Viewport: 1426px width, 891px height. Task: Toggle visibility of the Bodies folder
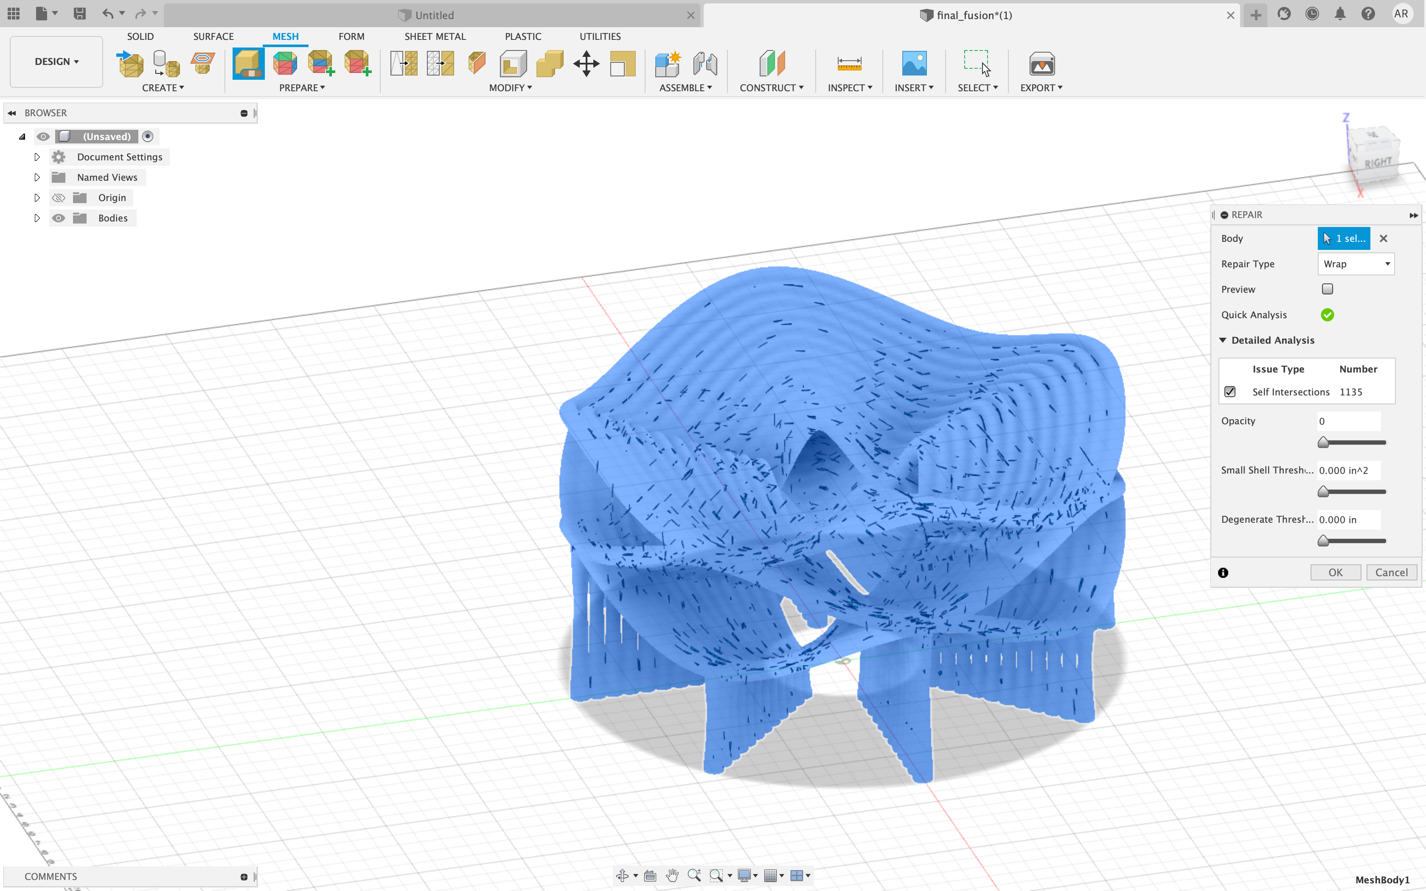tap(58, 218)
